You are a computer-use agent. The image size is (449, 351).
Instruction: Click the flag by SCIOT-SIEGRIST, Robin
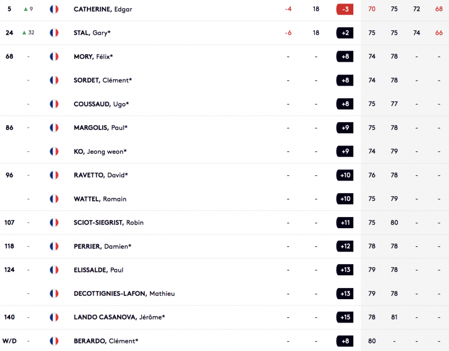(x=54, y=222)
